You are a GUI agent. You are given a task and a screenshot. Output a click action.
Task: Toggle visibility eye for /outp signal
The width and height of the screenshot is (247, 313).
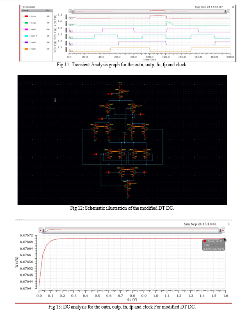point(48,23)
